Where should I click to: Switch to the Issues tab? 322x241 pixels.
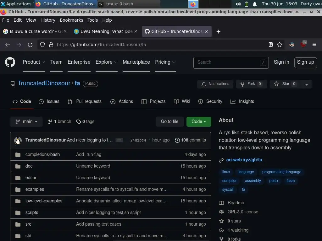click(x=49, y=101)
